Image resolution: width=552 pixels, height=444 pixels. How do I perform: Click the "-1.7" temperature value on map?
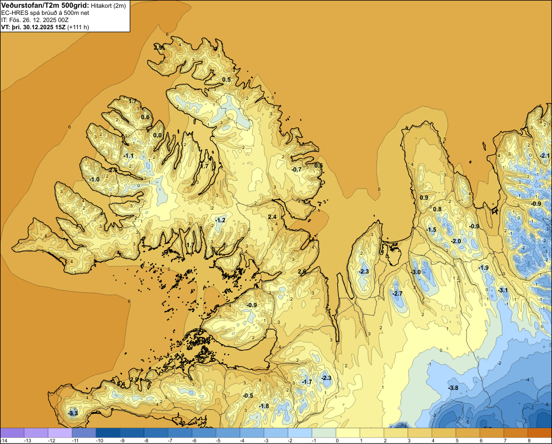coord(306,382)
